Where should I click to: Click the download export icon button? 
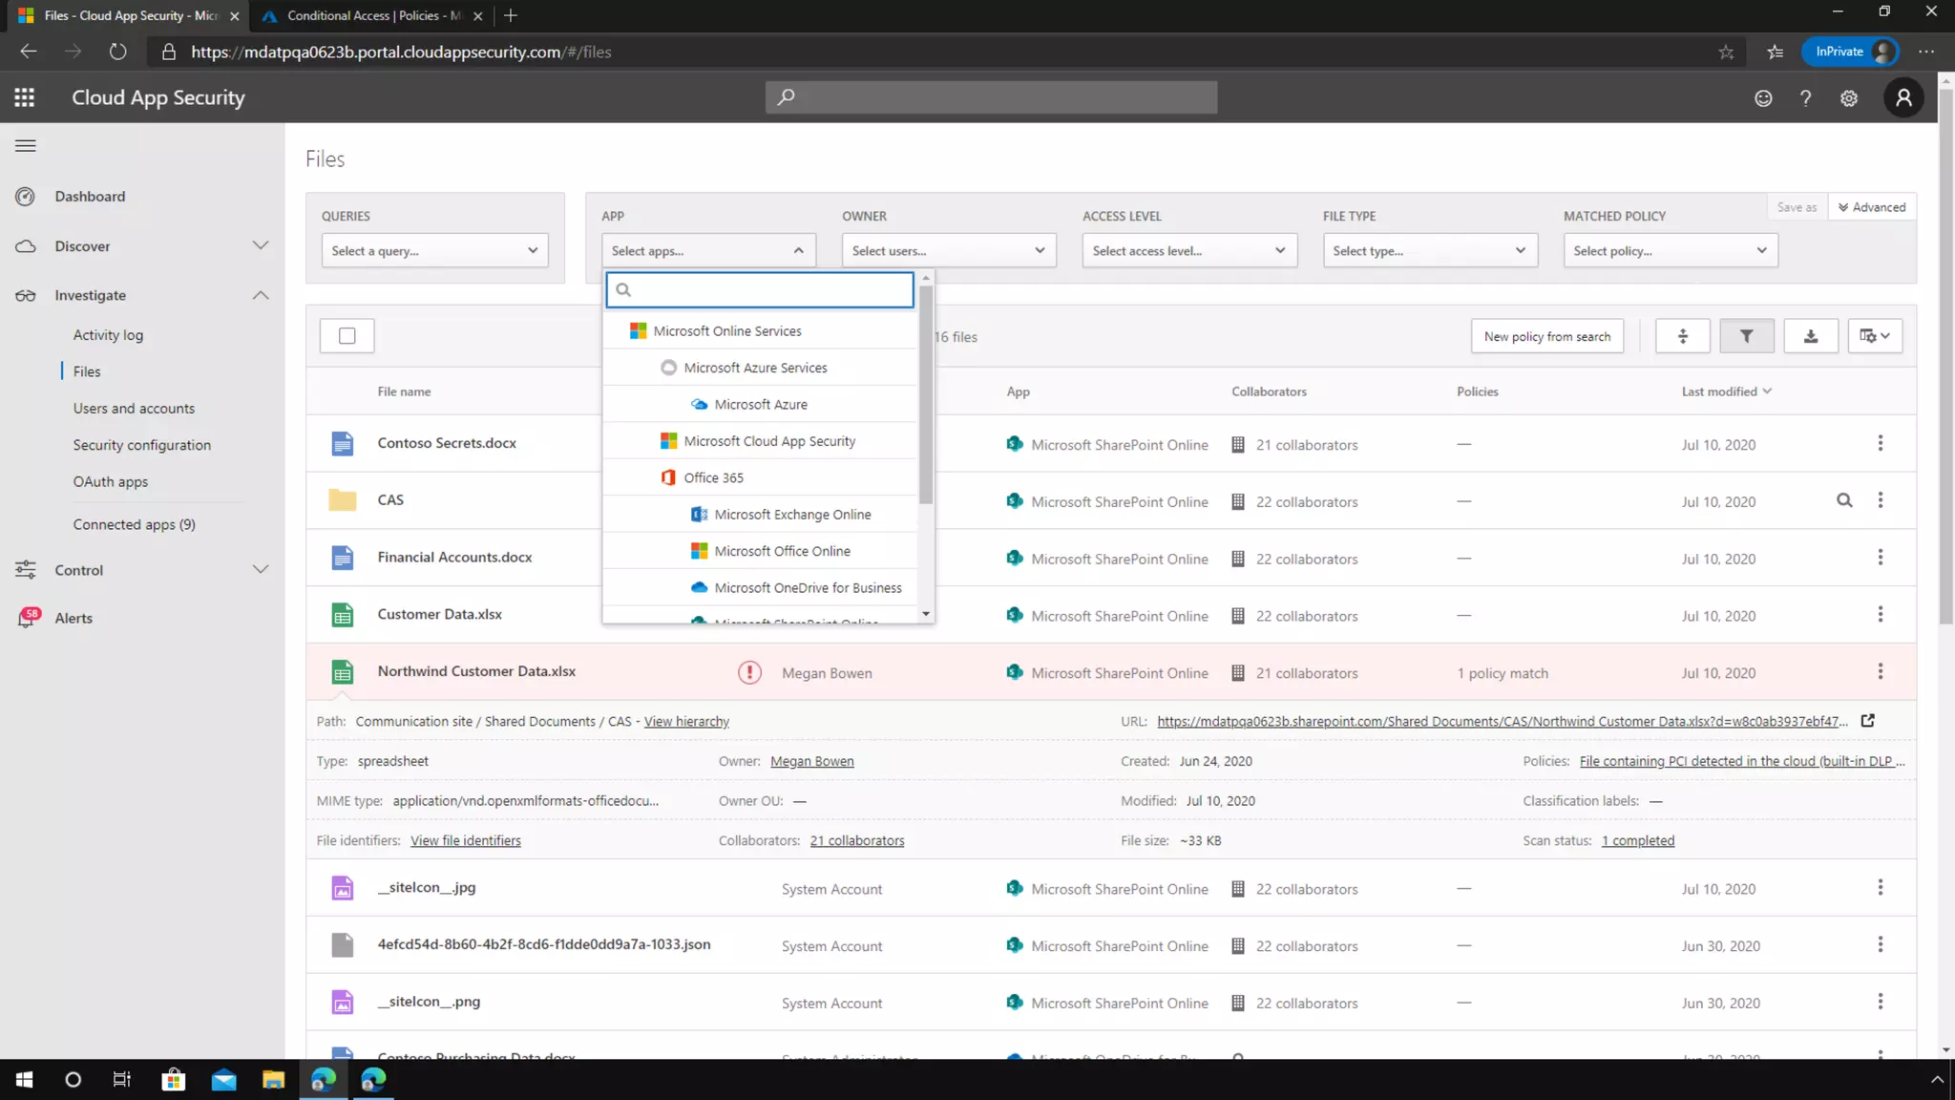click(1810, 336)
